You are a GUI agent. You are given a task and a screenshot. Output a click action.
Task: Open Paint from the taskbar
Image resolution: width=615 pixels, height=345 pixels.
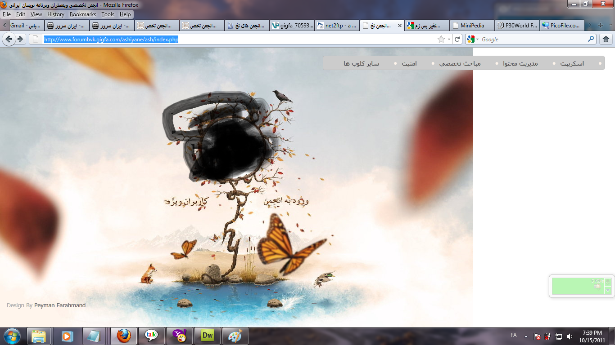235,336
